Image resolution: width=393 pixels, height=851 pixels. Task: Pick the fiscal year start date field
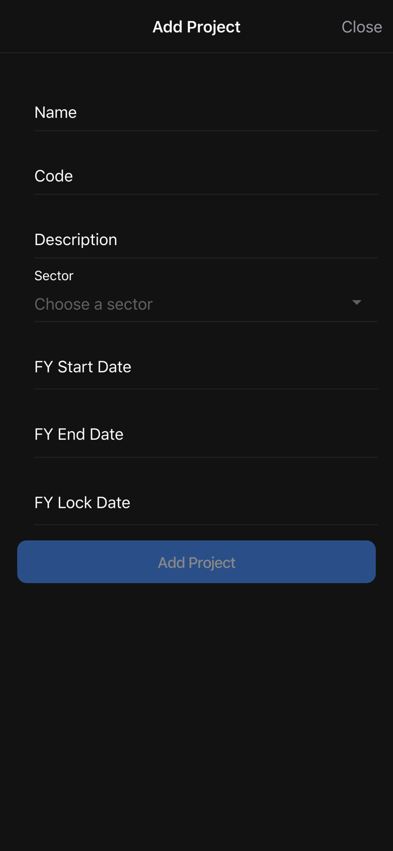205,367
